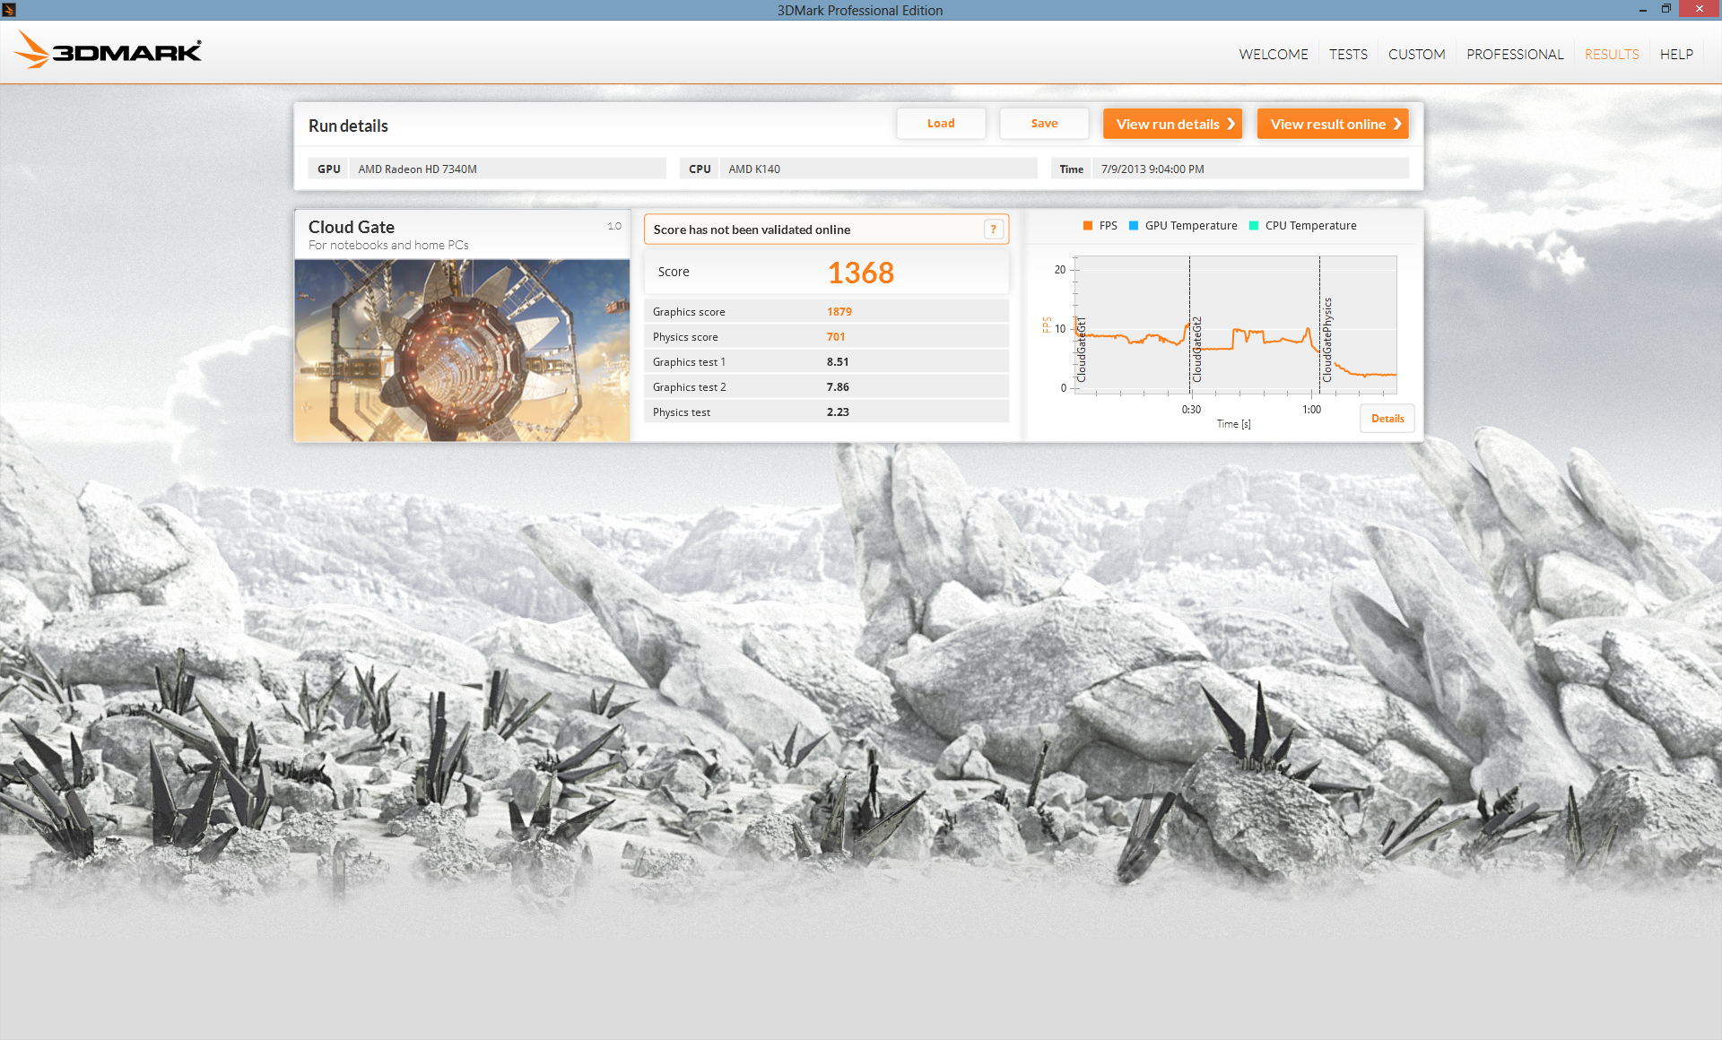Open the HELP tab
The width and height of the screenshot is (1722, 1040).
tap(1676, 54)
